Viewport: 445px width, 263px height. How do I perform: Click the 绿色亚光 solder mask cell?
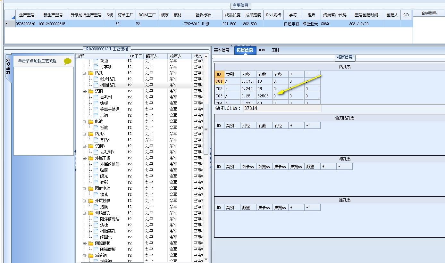[311, 24]
